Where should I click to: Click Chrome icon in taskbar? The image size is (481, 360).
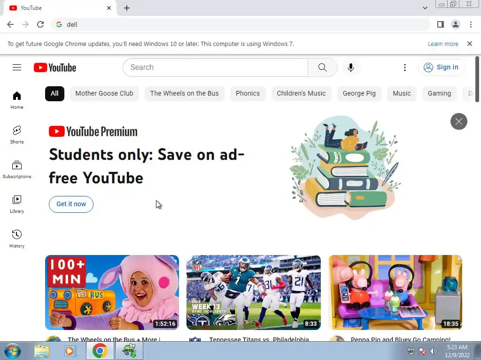point(100,351)
